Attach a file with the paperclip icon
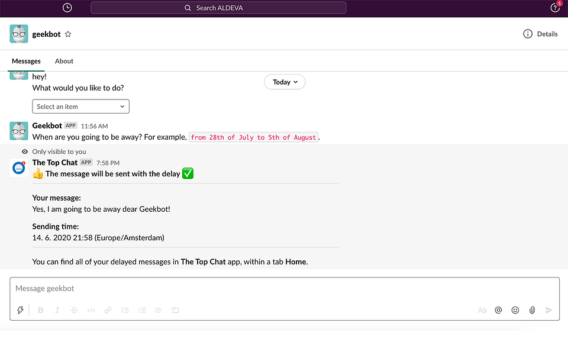568x355 pixels. 532,310
